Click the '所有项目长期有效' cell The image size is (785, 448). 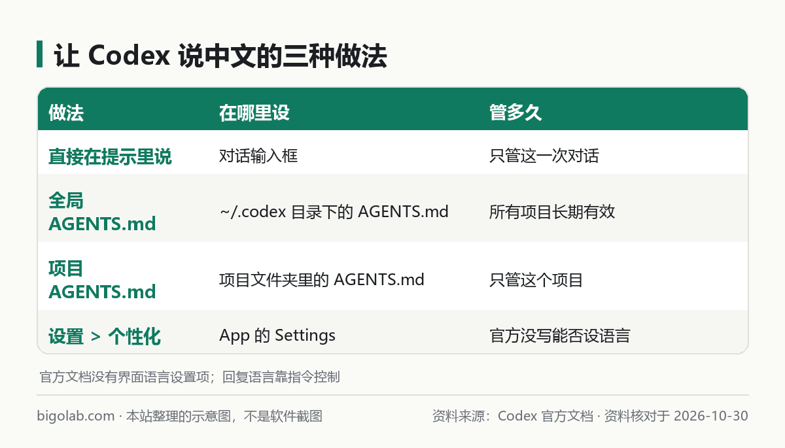(x=552, y=212)
